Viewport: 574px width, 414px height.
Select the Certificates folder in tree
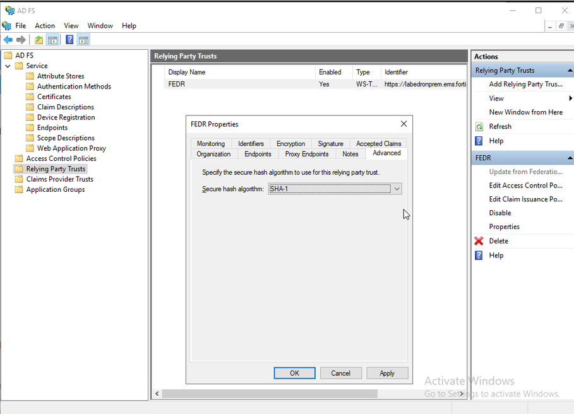54,97
